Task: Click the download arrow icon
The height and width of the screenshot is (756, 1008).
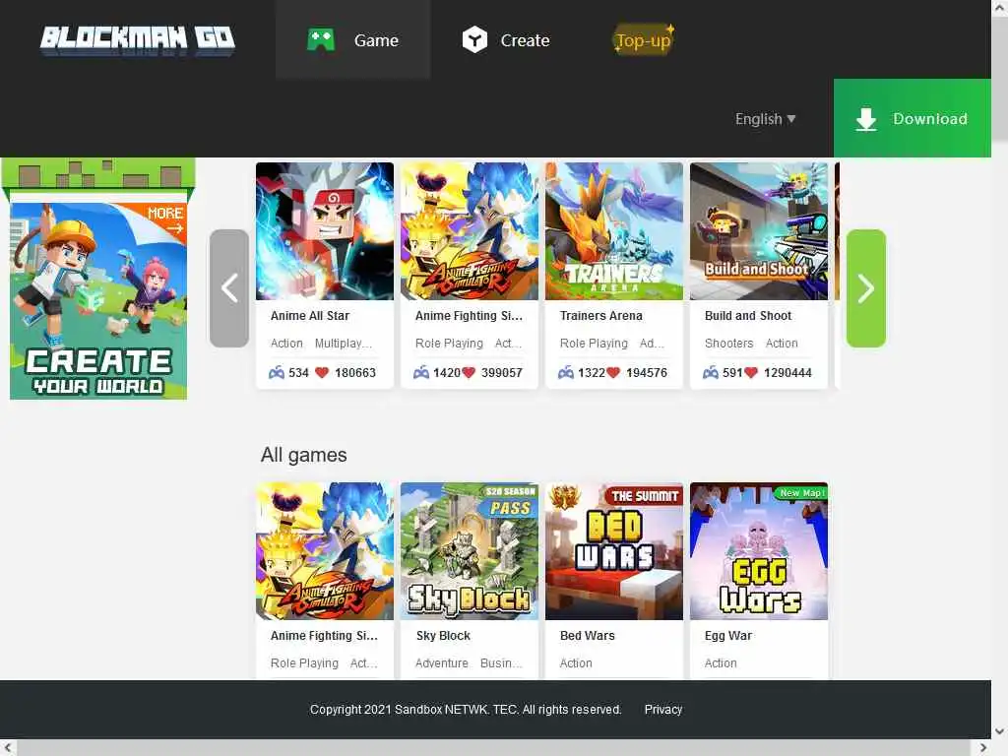Action: (866, 119)
